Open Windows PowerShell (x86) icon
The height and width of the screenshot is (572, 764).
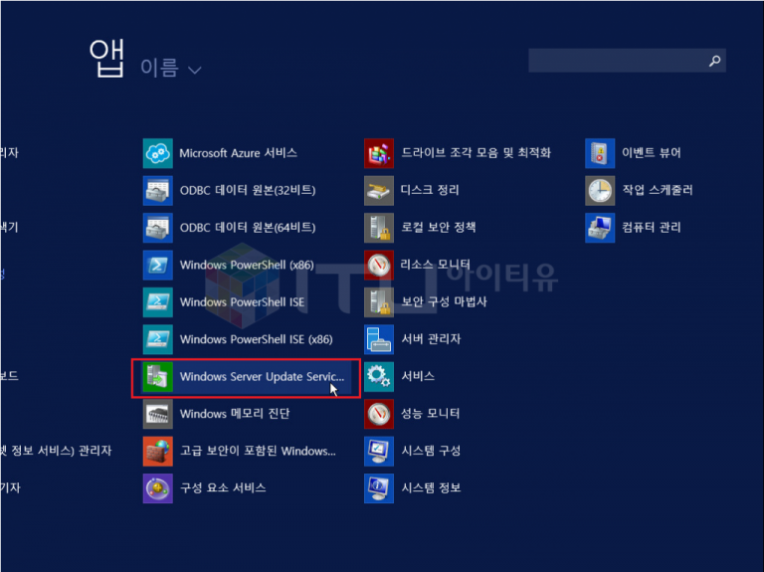pos(158,265)
